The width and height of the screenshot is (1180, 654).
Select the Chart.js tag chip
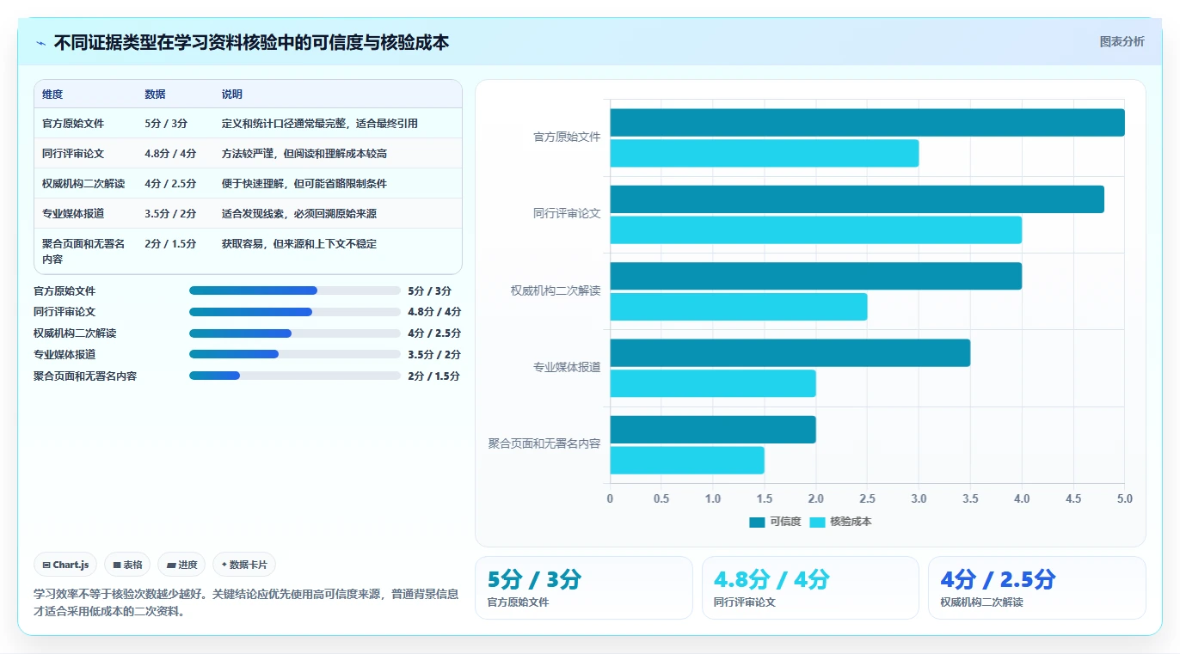point(65,565)
